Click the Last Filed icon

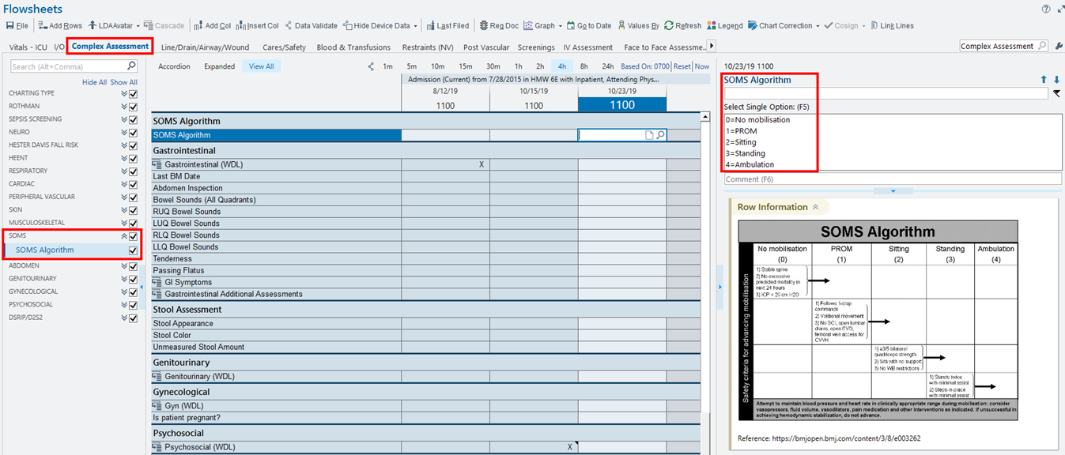pos(430,26)
